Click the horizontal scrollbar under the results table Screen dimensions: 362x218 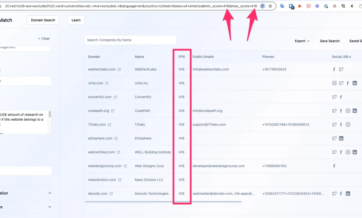pyautogui.click(x=163, y=202)
